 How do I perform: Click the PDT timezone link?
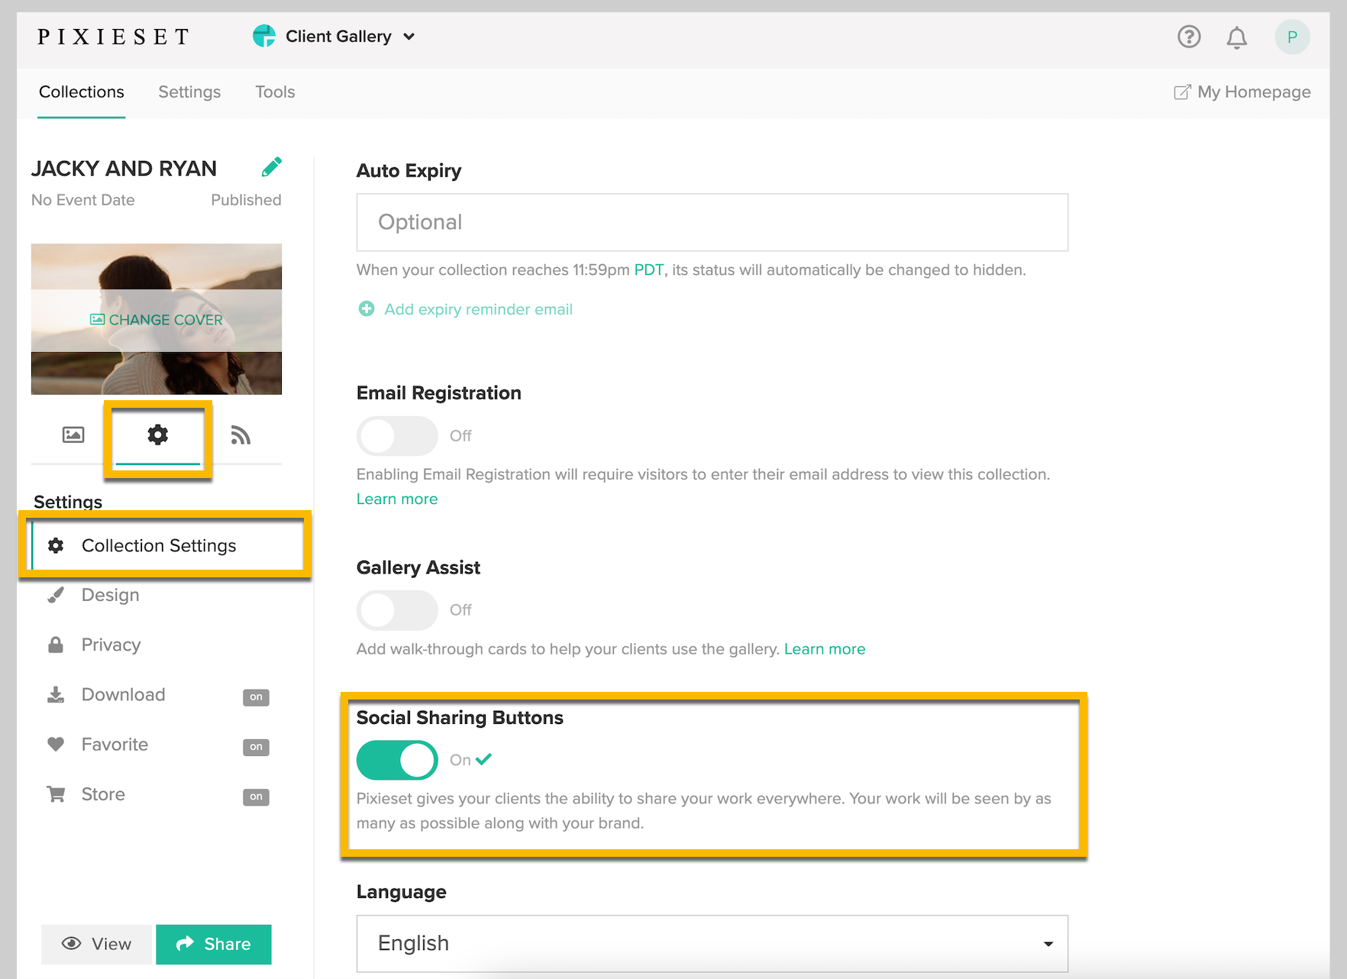[648, 270]
